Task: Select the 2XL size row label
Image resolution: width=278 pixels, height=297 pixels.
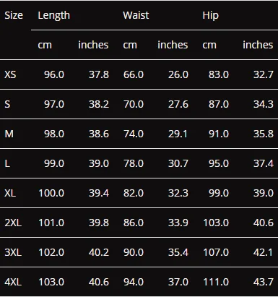Action: pos(13,223)
